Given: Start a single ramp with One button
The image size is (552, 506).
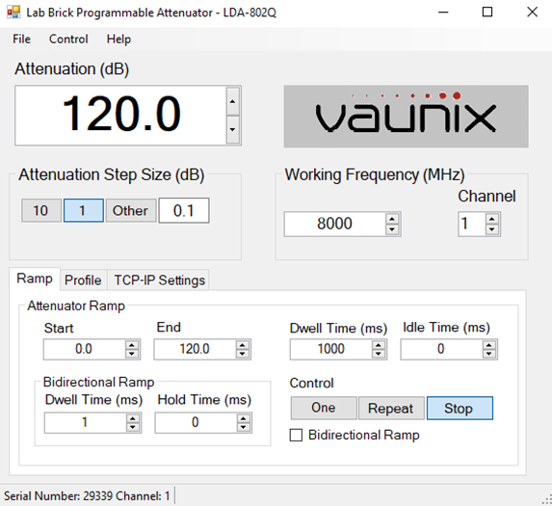Looking at the screenshot, I should [324, 408].
